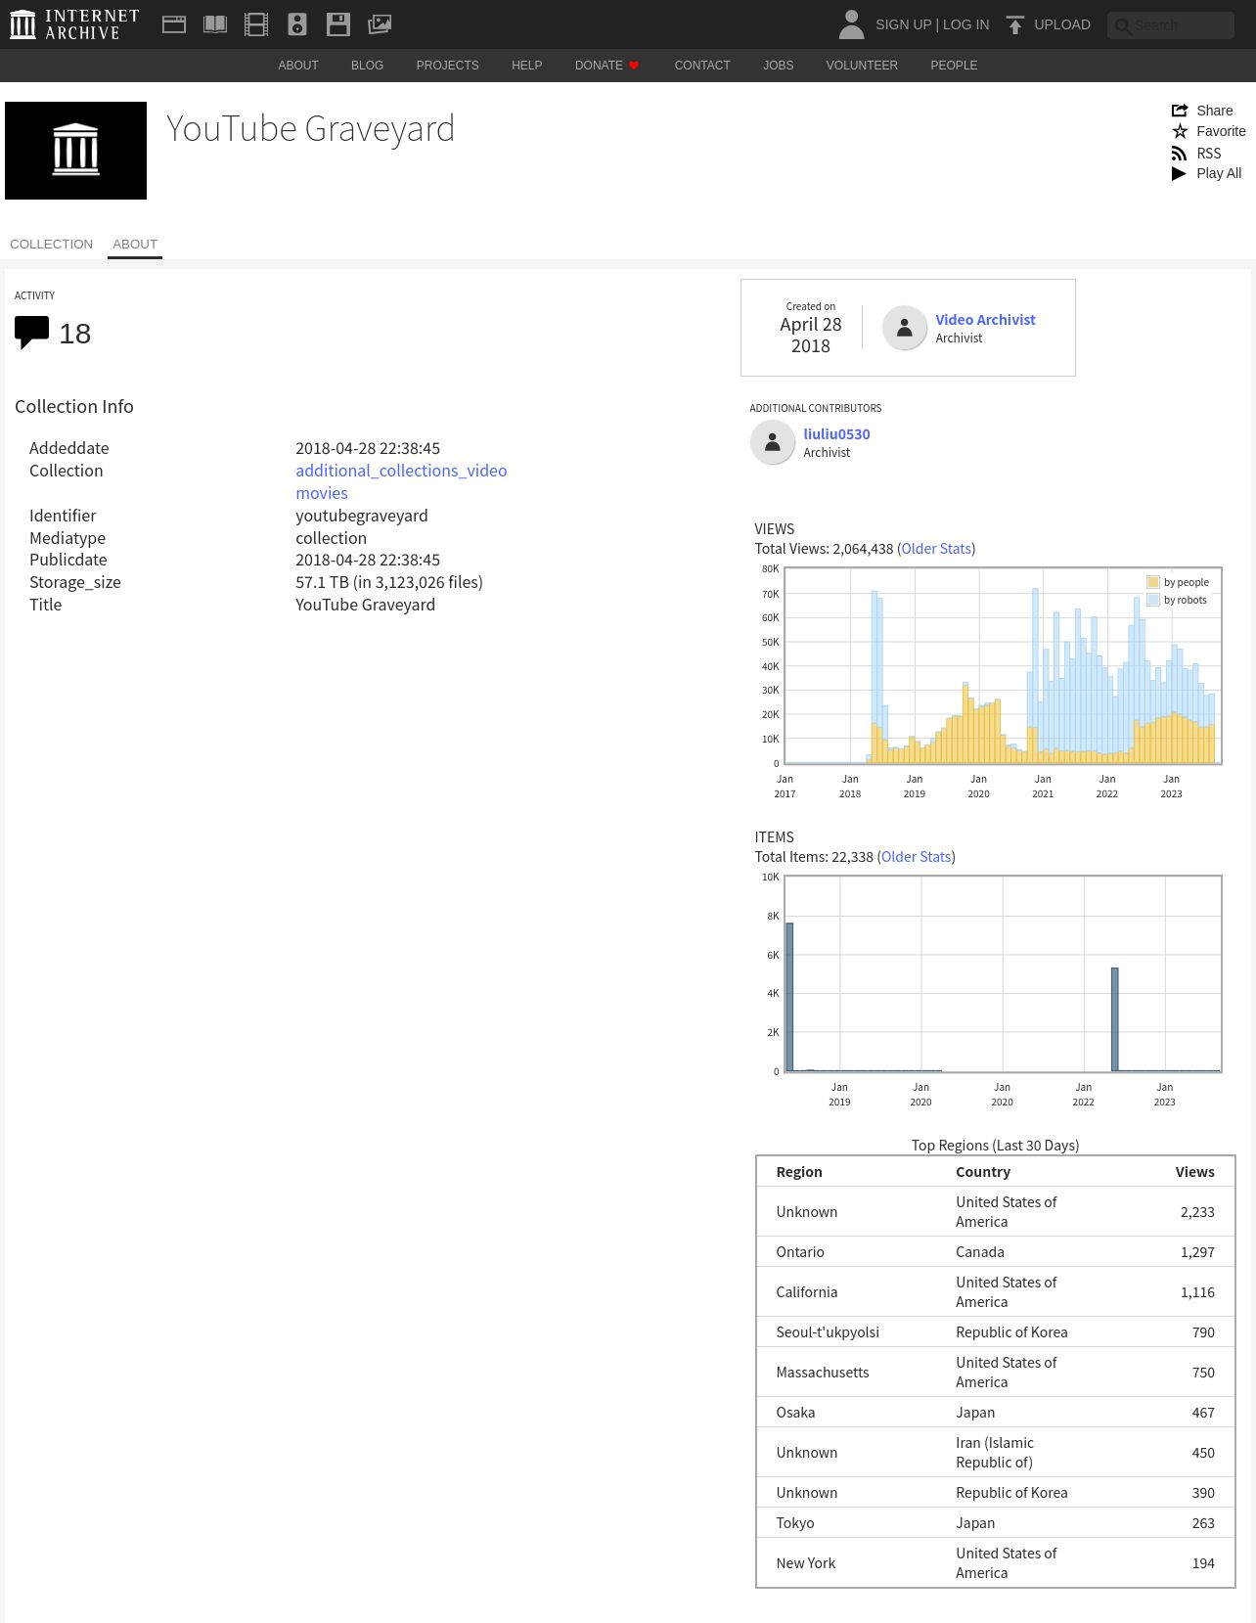Viewport: 1256px width, 1623px height.
Task: Click the Views column header
Action: tap(1194, 1172)
